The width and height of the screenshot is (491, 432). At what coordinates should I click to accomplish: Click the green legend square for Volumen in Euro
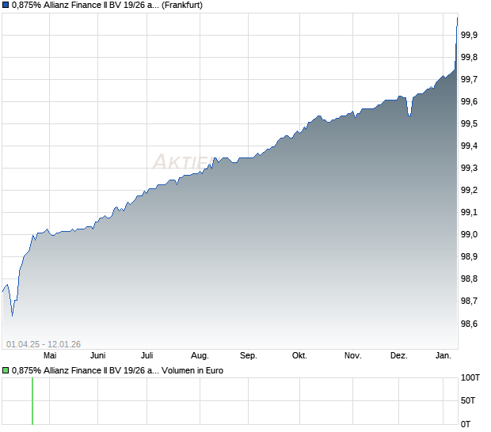[6, 370]
